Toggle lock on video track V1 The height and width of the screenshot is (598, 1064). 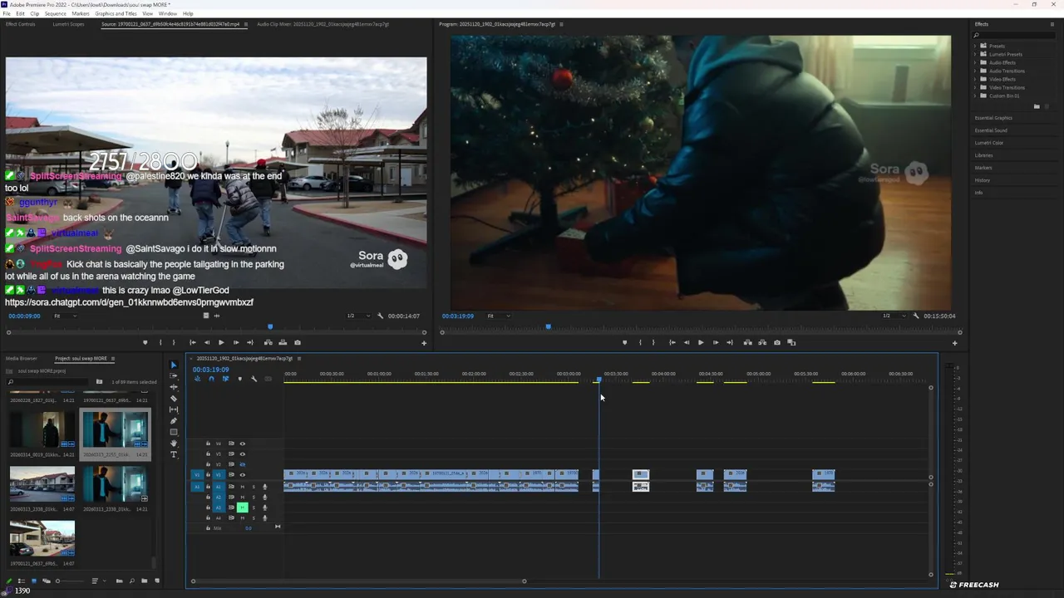click(x=208, y=475)
